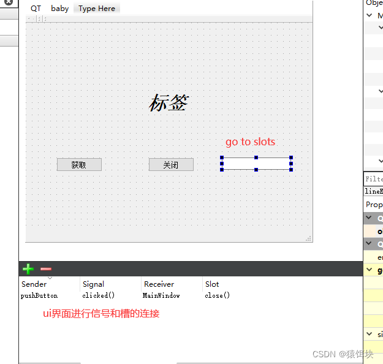Select the 标签 label widget
Image resolution: width=383 pixels, height=364 pixels.
coord(169,103)
